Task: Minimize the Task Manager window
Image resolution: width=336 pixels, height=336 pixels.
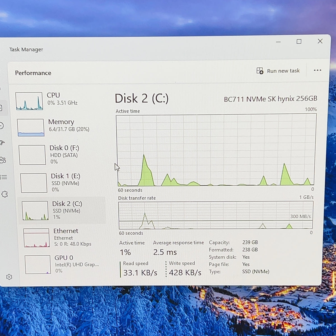Action: (x=278, y=42)
